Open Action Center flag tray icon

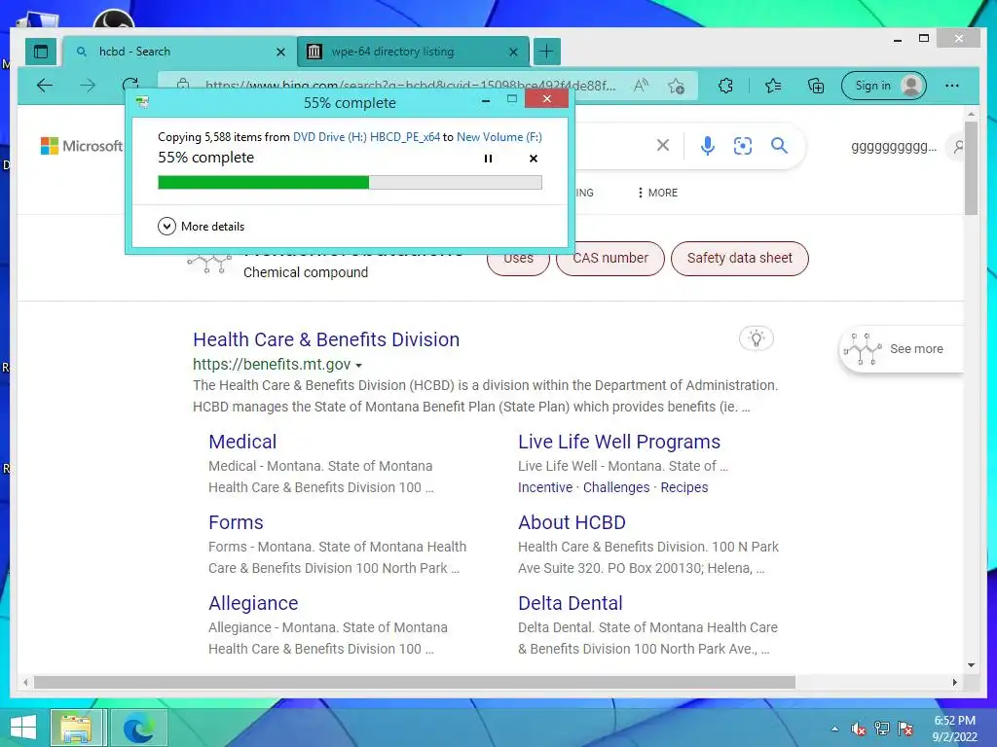click(x=905, y=729)
